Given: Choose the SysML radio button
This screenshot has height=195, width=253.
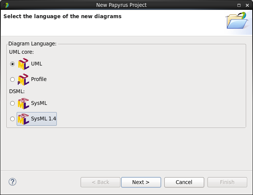Looking at the screenshot, I should pyautogui.click(x=12, y=103).
